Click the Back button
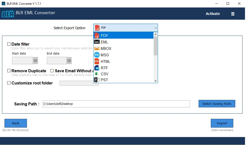 [x=16, y=123]
